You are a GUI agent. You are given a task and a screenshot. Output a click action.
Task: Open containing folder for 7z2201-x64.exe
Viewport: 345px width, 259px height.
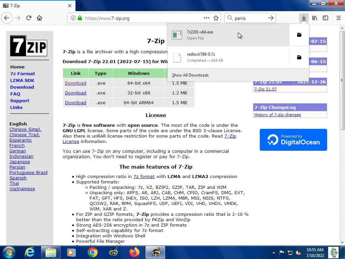tap(299, 35)
